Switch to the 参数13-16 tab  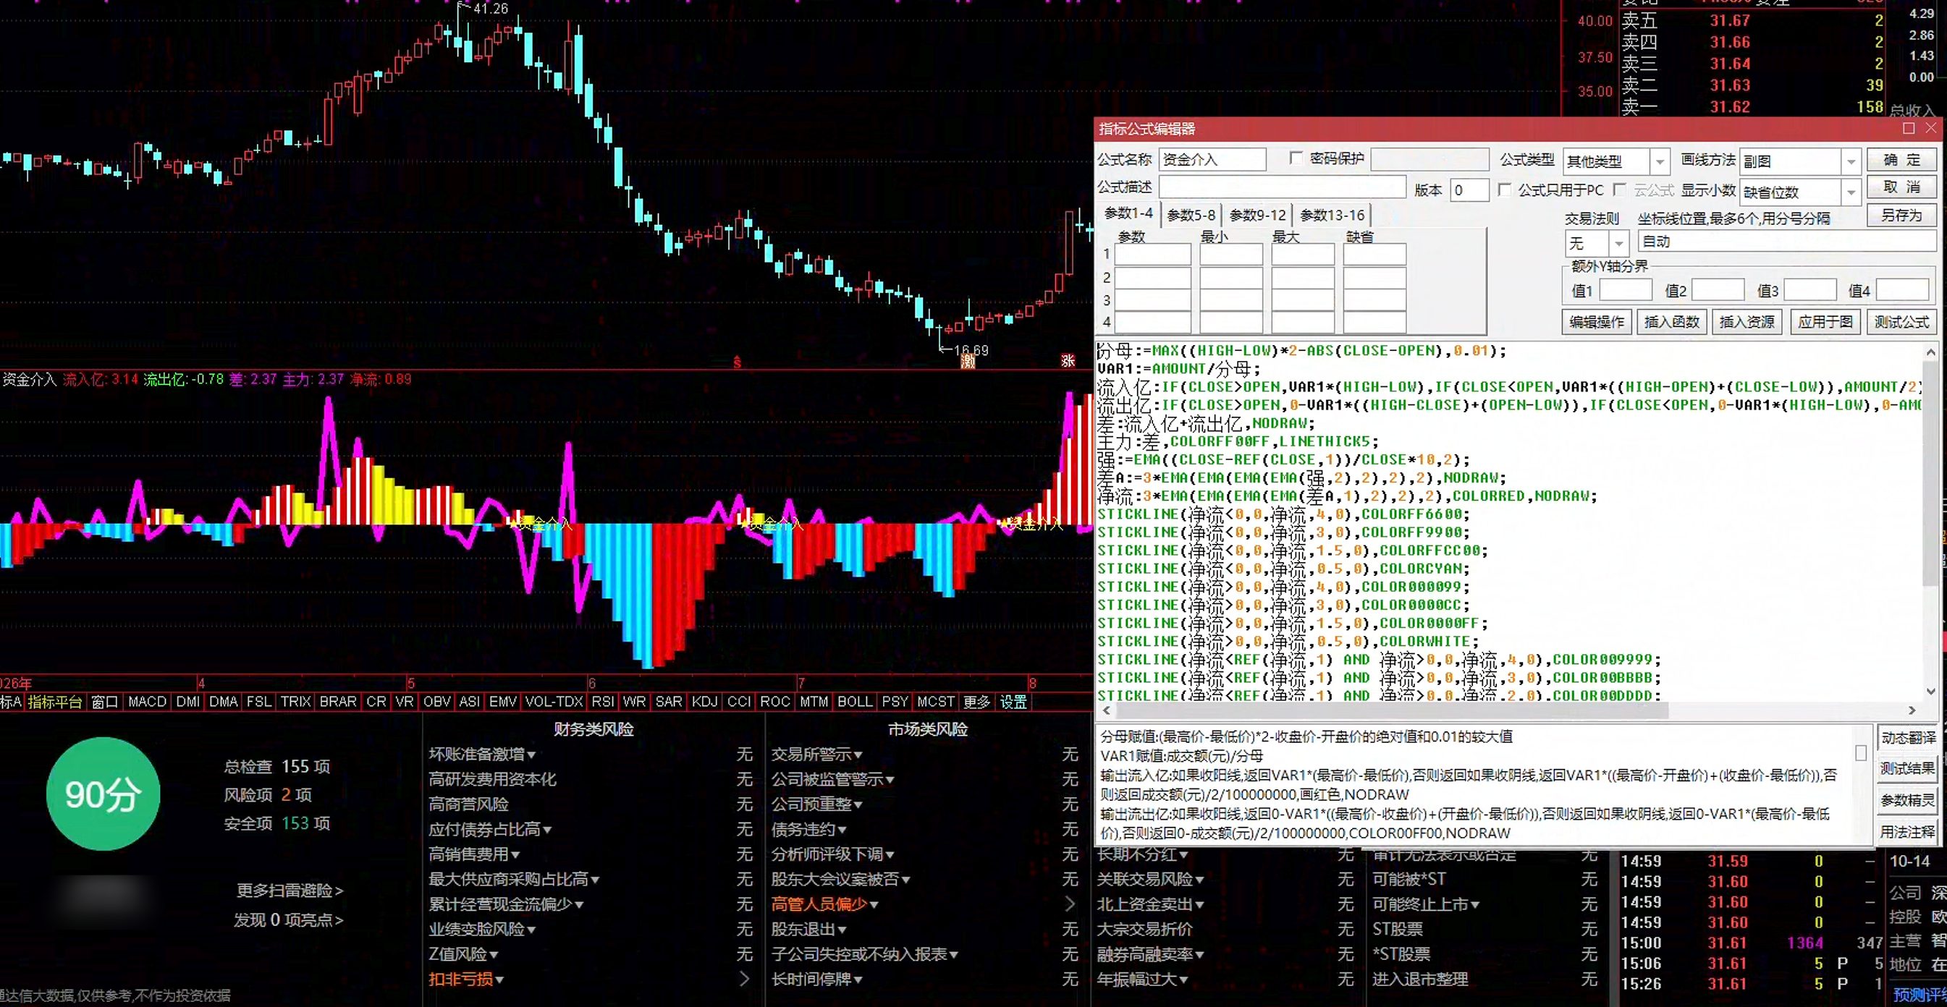[1332, 216]
